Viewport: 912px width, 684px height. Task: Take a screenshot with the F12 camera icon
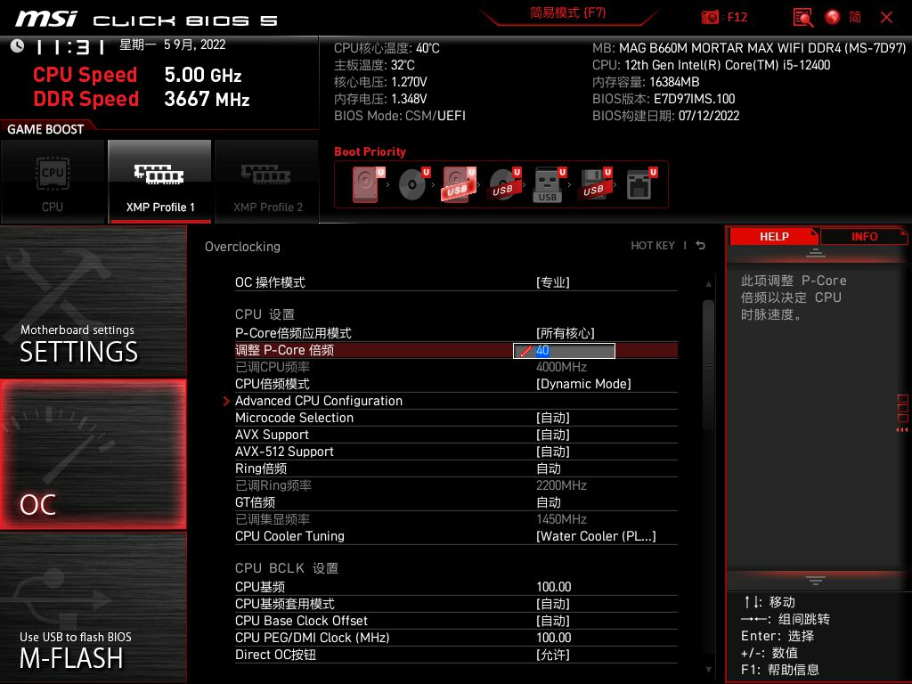[x=710, y=17]
